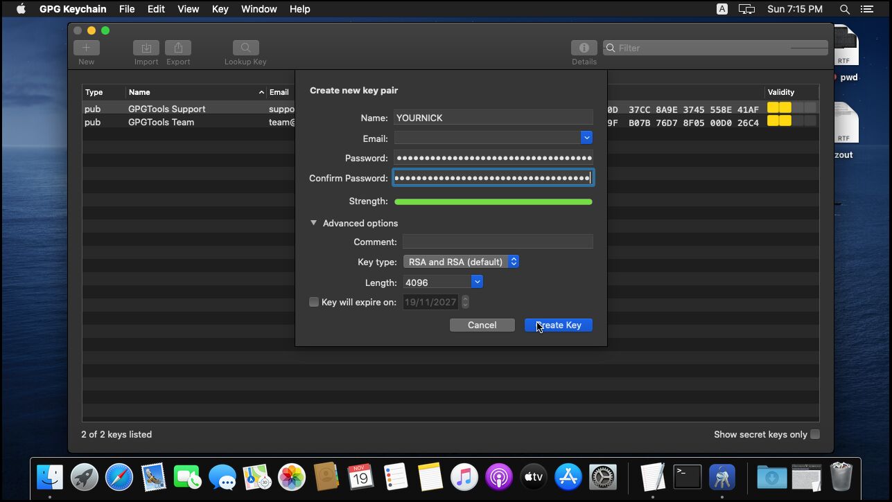Image resolution: width=892 pixels, height=502 pixels.
Task: Open the Email dropdown arrow
Action: pyautogui.click(x=586, y=138)
